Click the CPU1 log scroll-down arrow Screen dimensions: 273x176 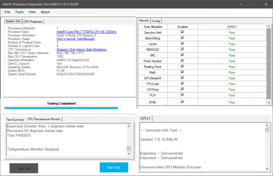[x=267, y=169]
